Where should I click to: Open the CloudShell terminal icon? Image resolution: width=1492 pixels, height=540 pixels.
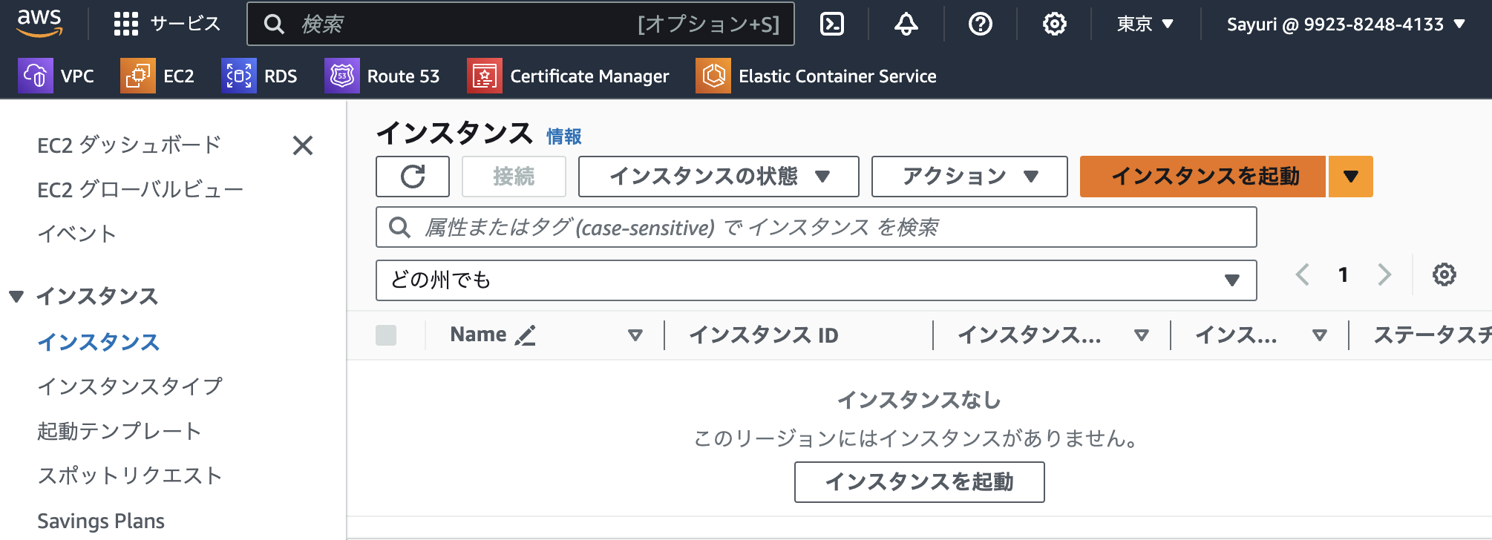(x=832, y=24)
